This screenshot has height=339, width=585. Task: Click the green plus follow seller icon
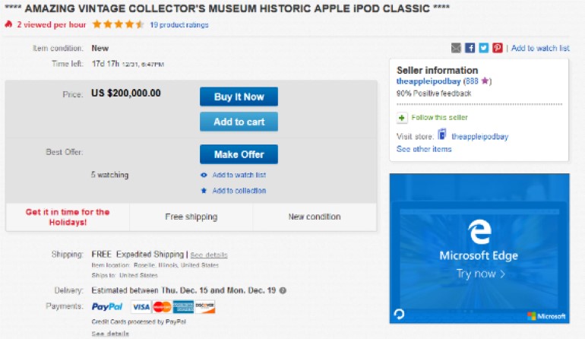click(402, 118)
